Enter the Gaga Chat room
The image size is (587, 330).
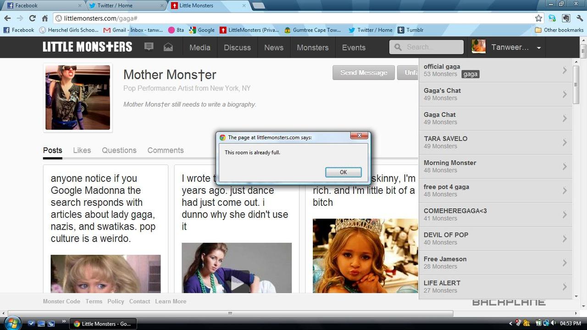click(x=496, y=118)
